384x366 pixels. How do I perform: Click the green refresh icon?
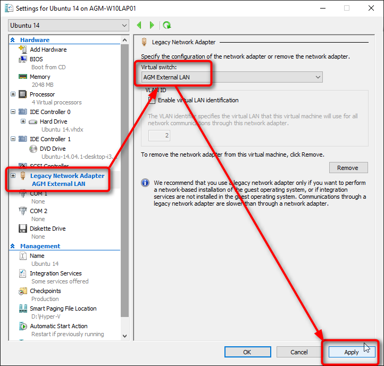(x=167, y=25)
